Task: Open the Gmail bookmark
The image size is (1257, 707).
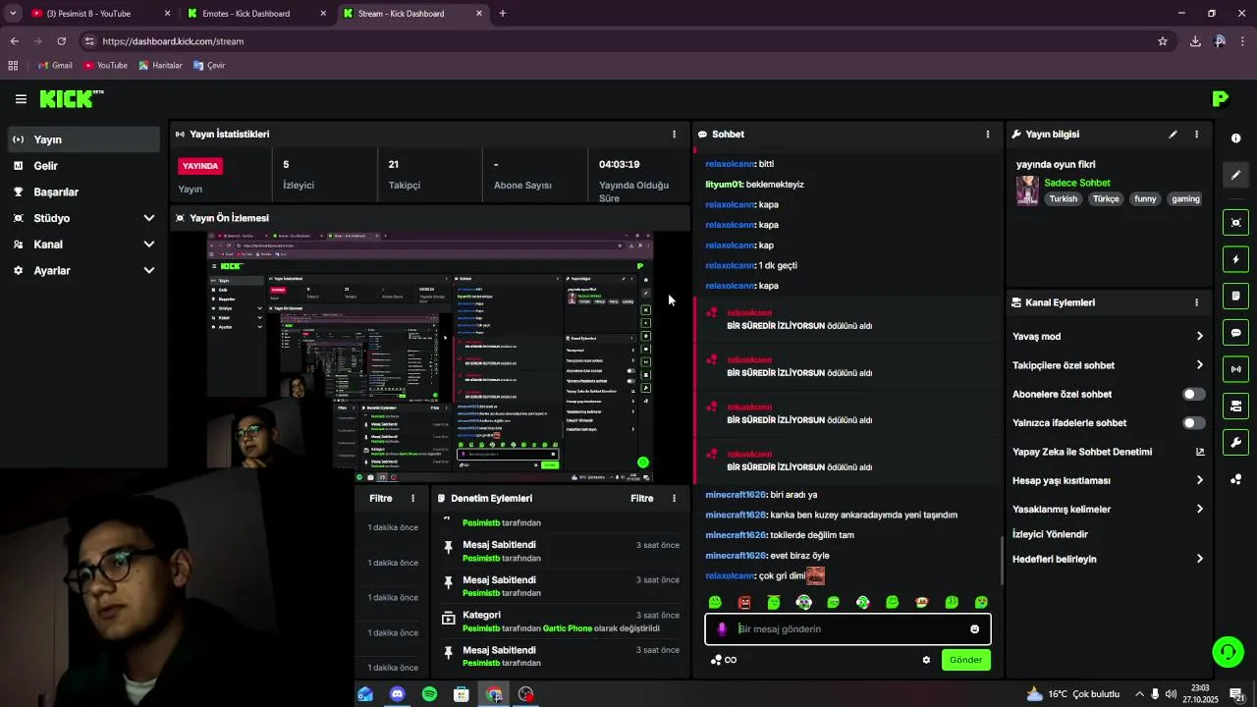Action: click(55, 66)
